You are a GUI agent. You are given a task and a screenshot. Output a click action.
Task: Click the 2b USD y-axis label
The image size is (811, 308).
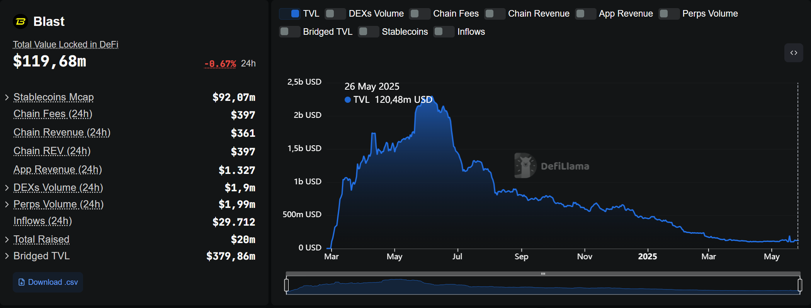click(308, 115)
